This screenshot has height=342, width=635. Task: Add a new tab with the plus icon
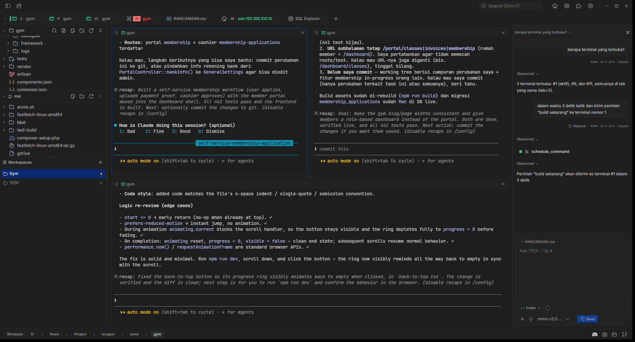coord(336,19)
